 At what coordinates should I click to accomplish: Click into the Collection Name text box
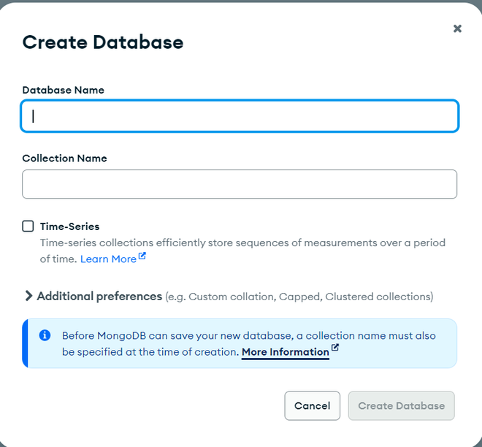click(x=240, y=184)
